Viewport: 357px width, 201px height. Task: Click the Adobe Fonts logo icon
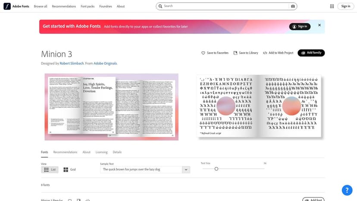click(x=7, y=6)
